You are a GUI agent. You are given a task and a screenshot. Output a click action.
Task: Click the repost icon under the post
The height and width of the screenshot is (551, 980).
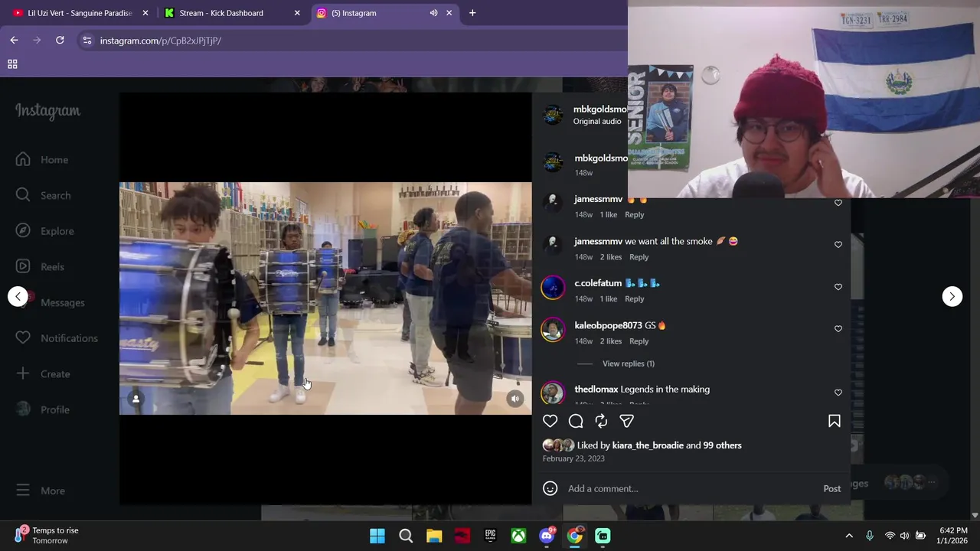[x=601, y=421]
